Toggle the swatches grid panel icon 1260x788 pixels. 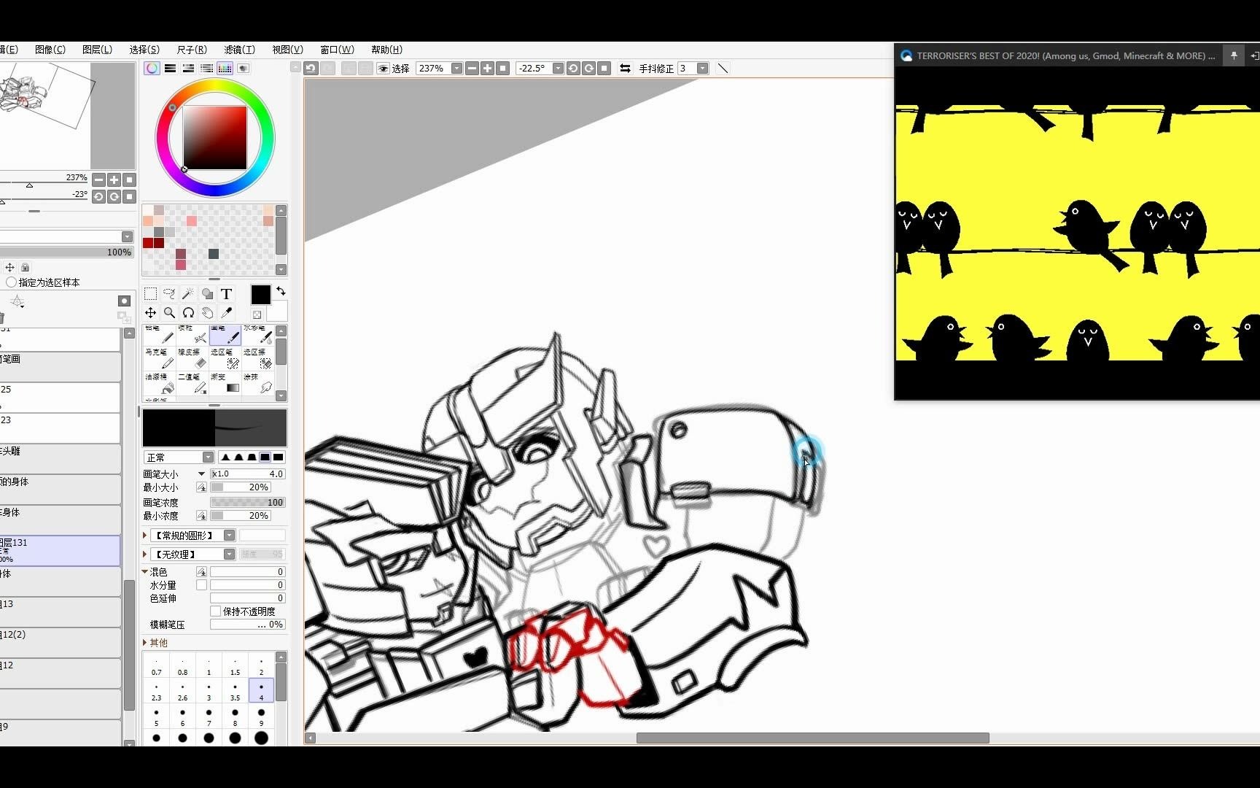(x=225, y=68)
